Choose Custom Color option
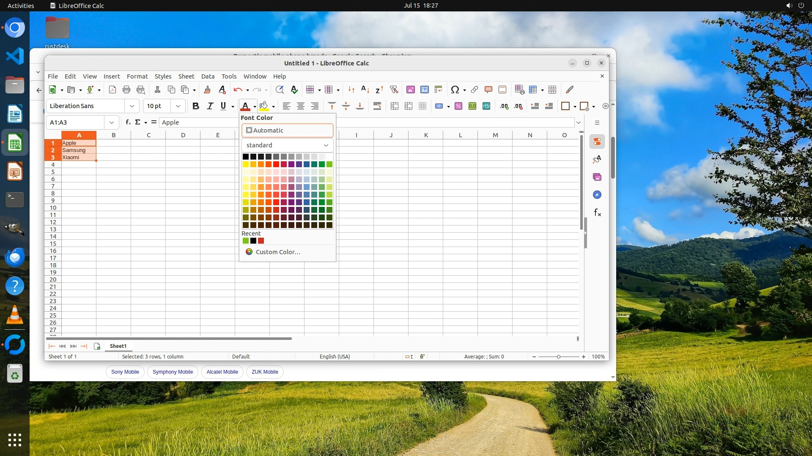This screenshot has height=456, width=812. (277, 252)
